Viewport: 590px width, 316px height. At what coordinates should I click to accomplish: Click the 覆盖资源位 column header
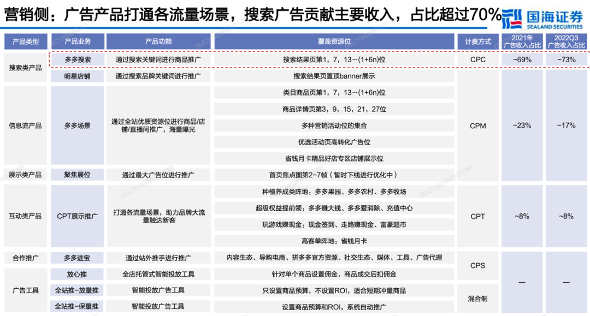pos(334,41)
